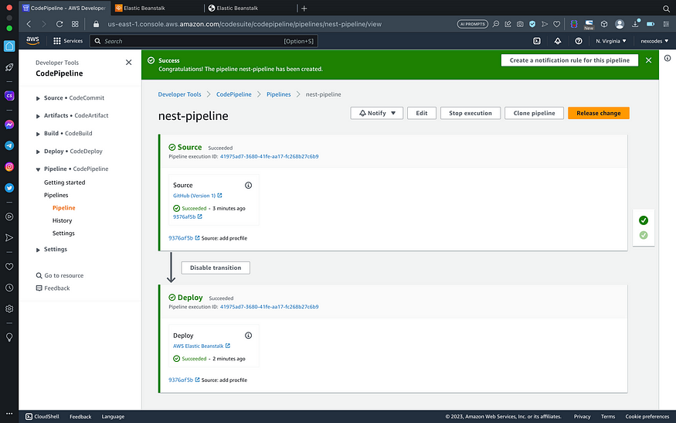Select the Settings item under Pipeline

[x=63, y=233]
